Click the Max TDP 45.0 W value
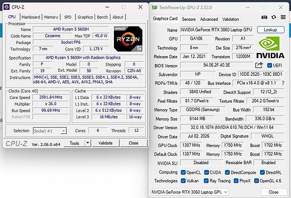 click(101, 36)
